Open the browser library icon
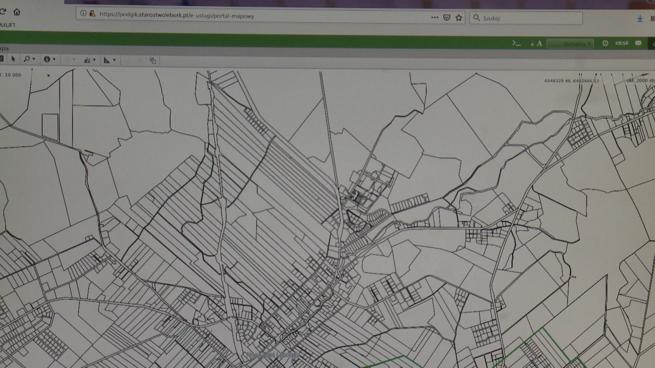This screenshot has height=368, width=655. (653, 19)
